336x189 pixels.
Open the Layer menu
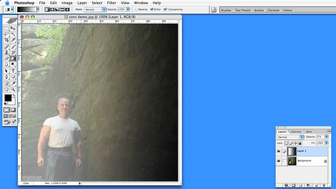[x=82, y=3]
